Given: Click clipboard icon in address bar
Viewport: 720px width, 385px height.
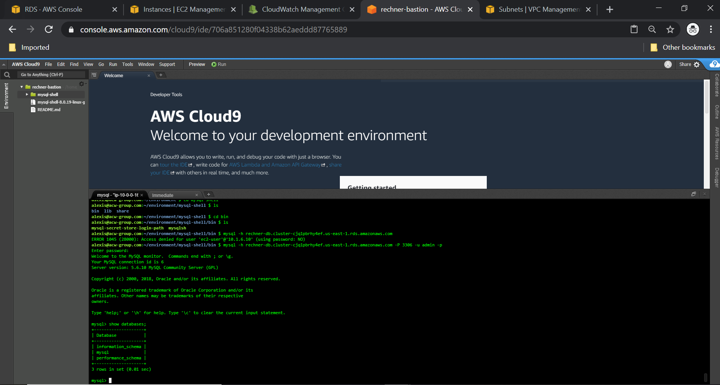Looking at the screenshot, I should (x=634, y=29).
